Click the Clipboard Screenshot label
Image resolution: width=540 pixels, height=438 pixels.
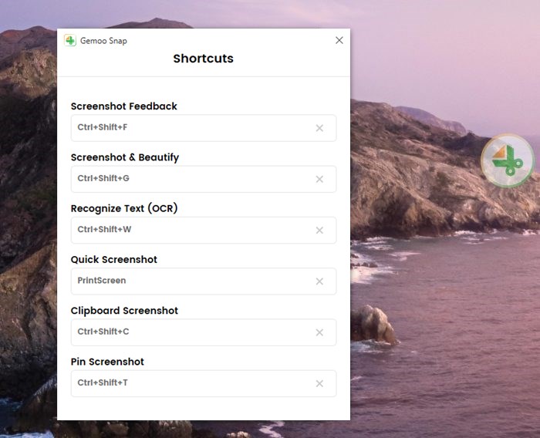(x=124, y=311)
